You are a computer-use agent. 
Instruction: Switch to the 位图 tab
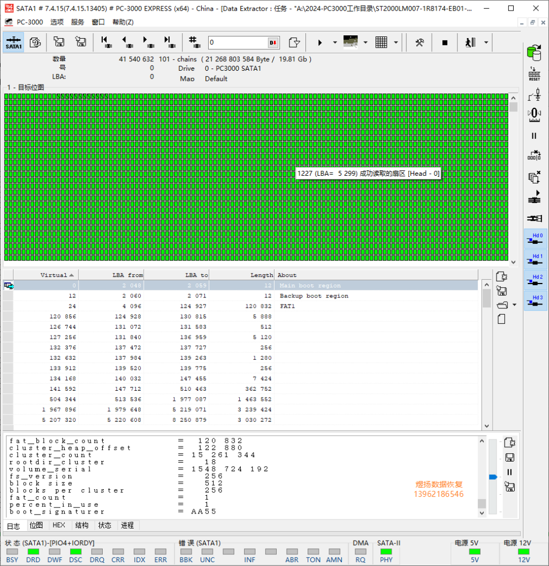36,525
